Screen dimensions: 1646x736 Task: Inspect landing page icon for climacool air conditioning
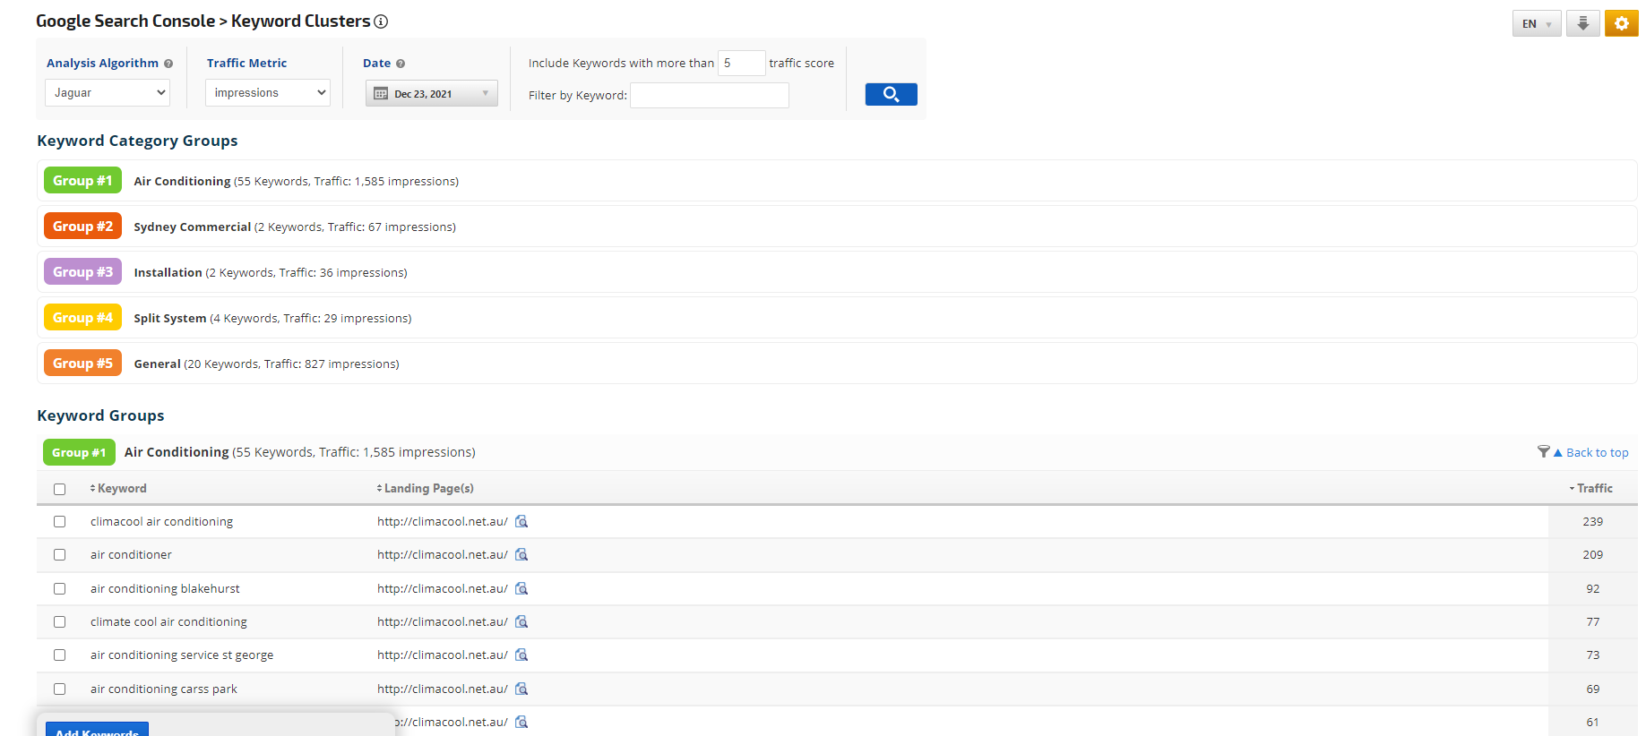[521, 521]
